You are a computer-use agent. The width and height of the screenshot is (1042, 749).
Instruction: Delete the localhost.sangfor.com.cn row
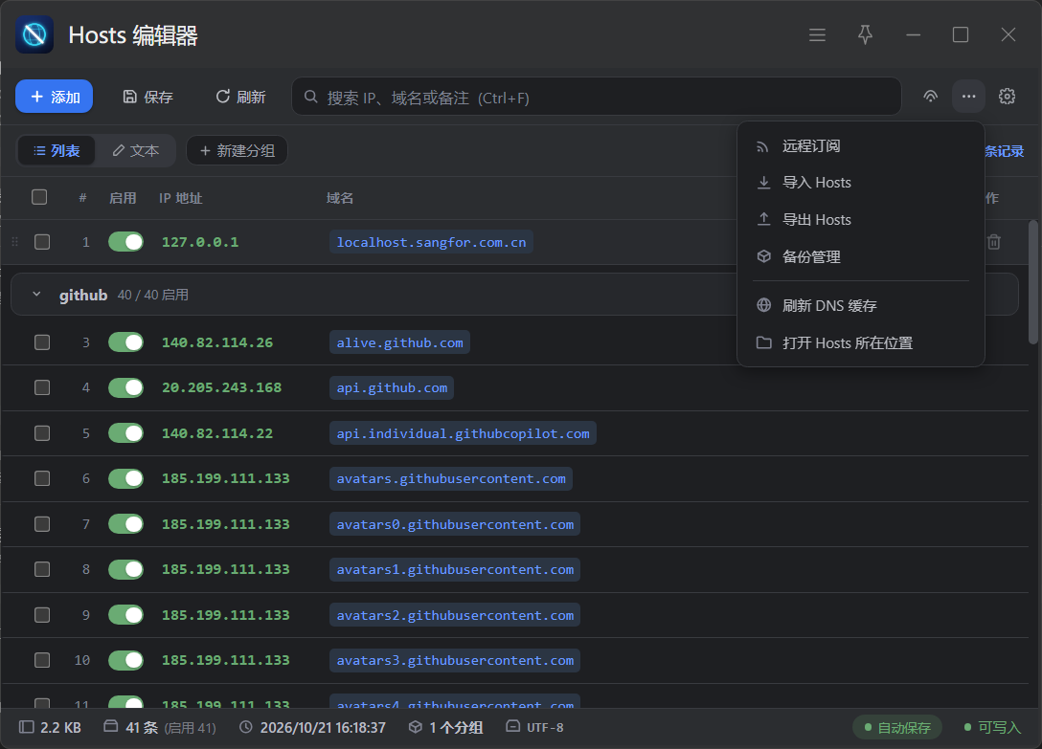[x=994, y=242]
